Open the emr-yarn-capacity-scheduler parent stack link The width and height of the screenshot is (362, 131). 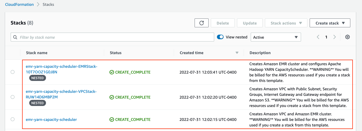(x=51, y=120)
